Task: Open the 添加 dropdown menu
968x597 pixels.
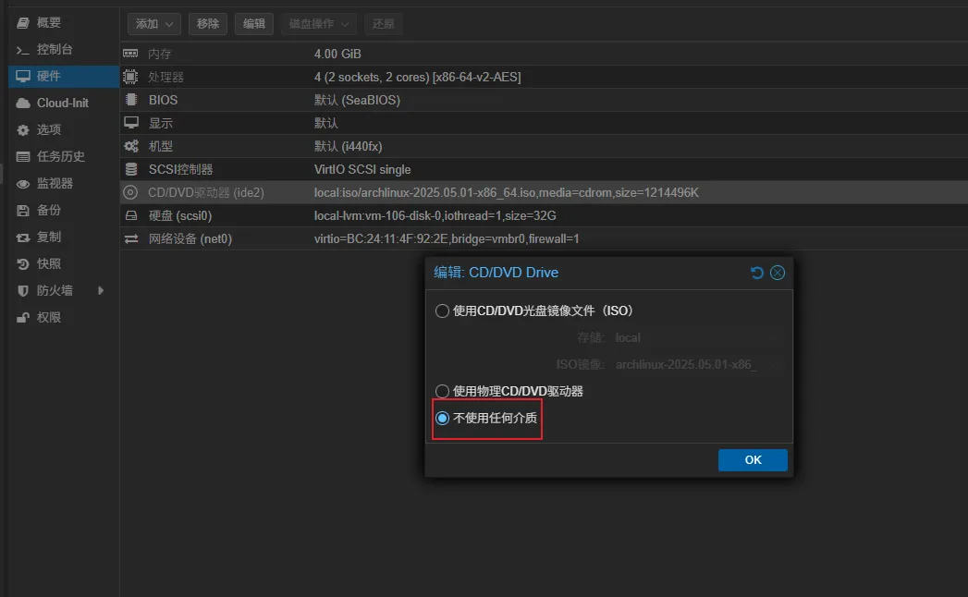Action: click(x=153, y=23)
